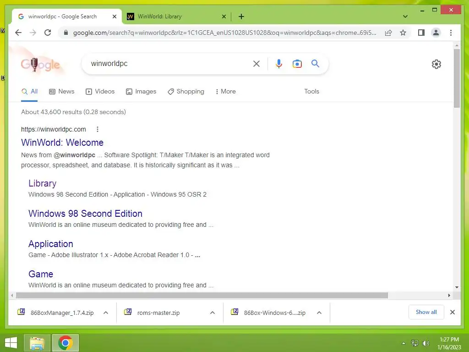
Task: Show hidden system tray icons
Action: pyautogui.click(x=404, y=343)
